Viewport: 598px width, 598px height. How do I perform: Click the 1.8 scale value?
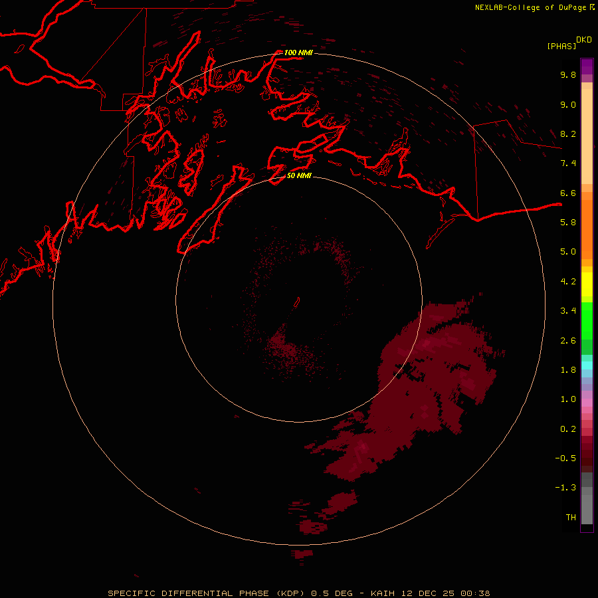click(568, 370)
